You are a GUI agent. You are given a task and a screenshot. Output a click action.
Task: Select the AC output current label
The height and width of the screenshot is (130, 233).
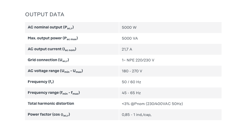tap(52, 49)
